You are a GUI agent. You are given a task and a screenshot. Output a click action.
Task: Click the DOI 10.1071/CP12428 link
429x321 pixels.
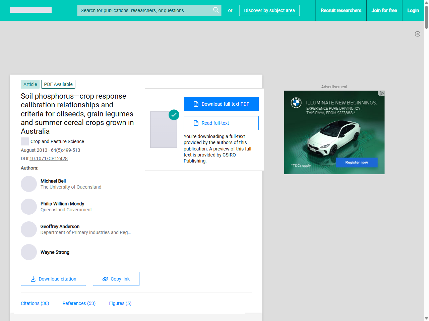tap(49, 158)
